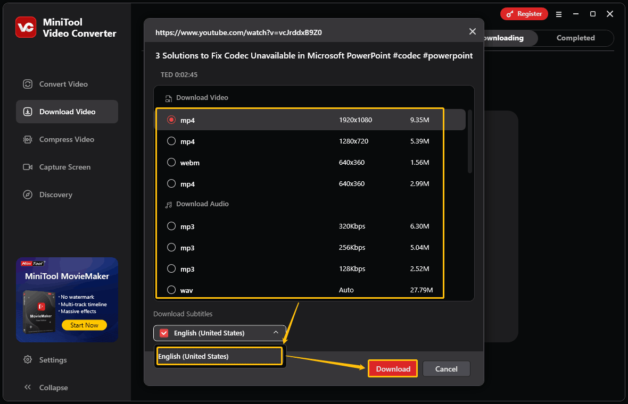
Task: Select mp3 128Kbps radio button
Action: (x=171, y=268)
